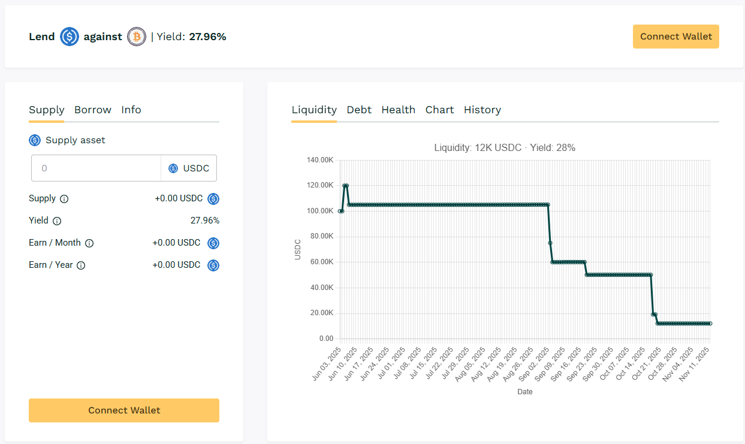
Task: Click the info icon next to Yield
Action: (x=57, y=221)
